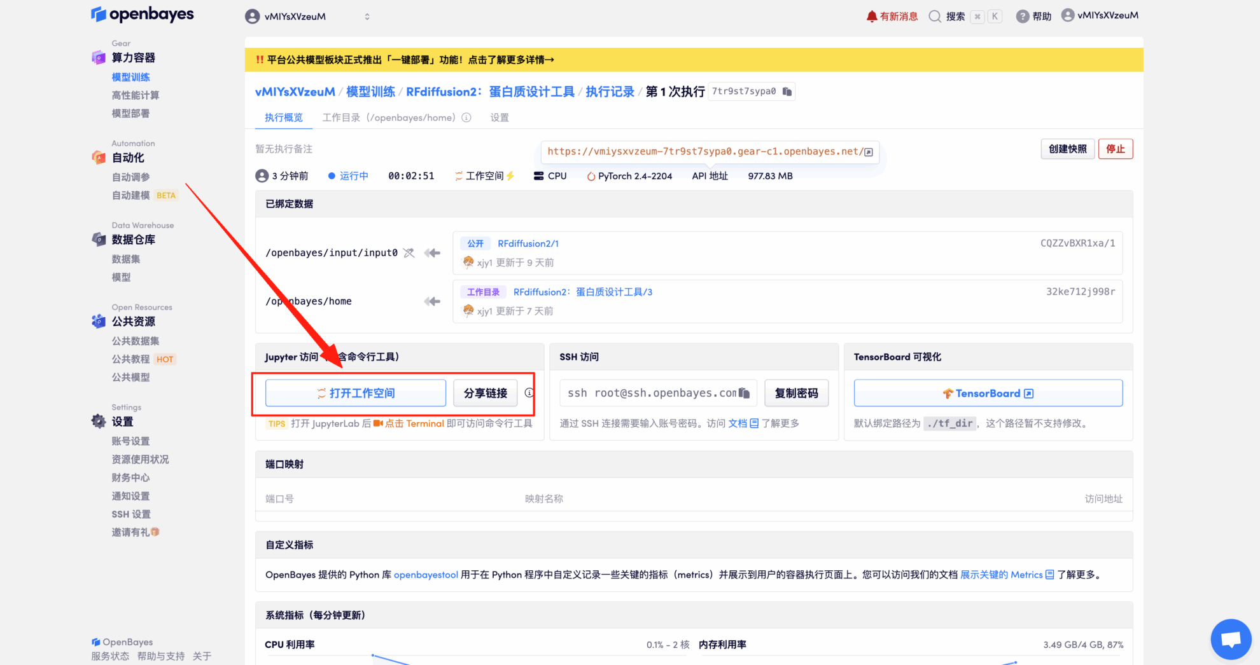Click the unbind icon next to /openbayes/input/input0
This screenshot has height=665, width=1260.
point(409,253)
